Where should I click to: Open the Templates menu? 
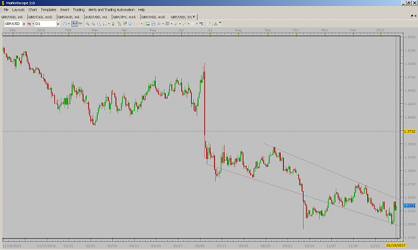[x=48, y=9]
